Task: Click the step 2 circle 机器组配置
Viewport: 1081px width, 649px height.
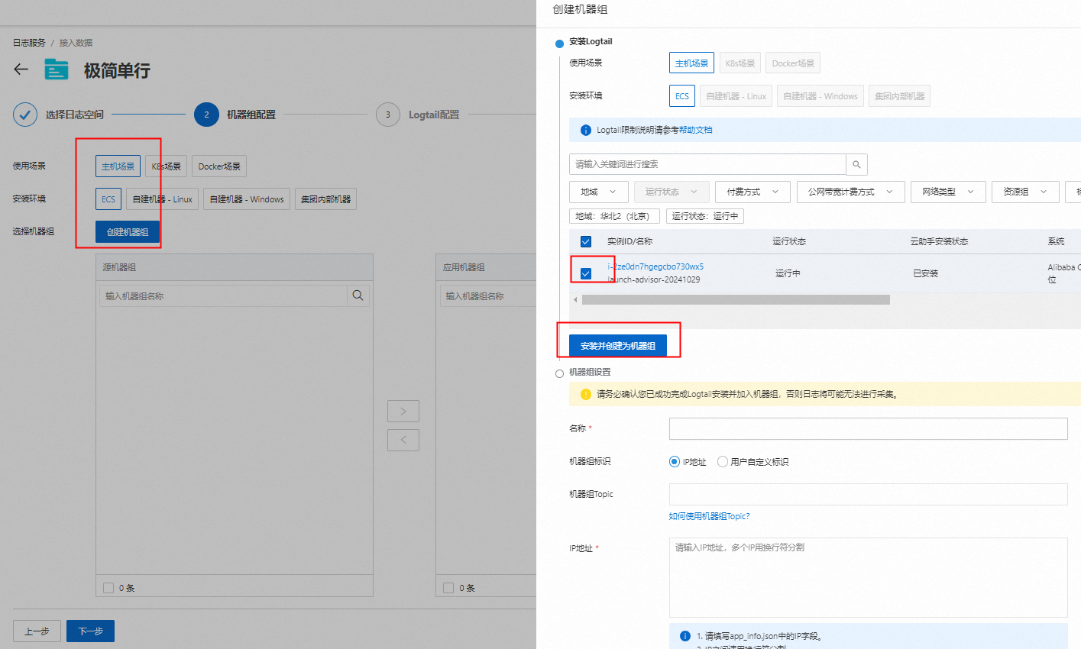Action: (x=206, y=115)
